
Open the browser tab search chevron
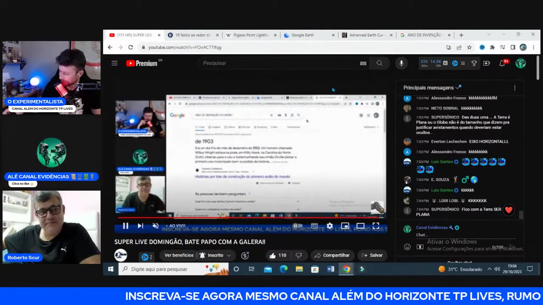pyautogui.click(x=489, y=35)
